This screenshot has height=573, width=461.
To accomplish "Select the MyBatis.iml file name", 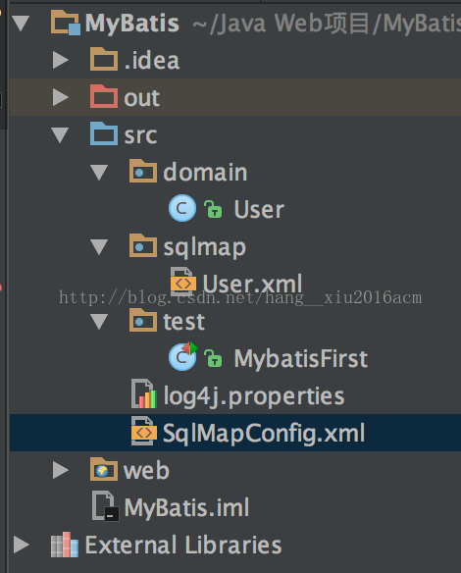I will (186, 507).
